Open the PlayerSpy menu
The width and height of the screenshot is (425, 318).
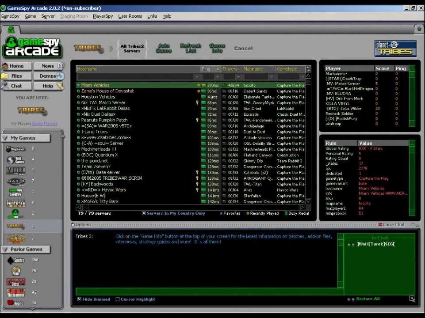pyautogui.click(x=103, y=16)
